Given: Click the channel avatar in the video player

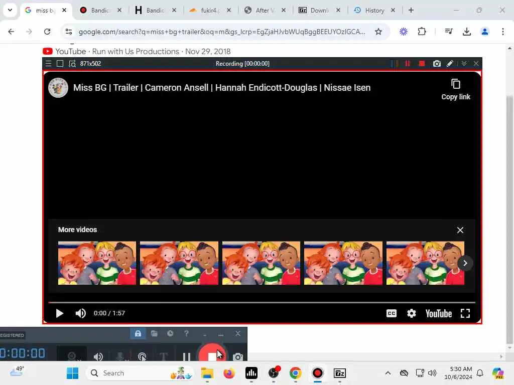Looking at the screenshot, I should click(x=58, y=88).
